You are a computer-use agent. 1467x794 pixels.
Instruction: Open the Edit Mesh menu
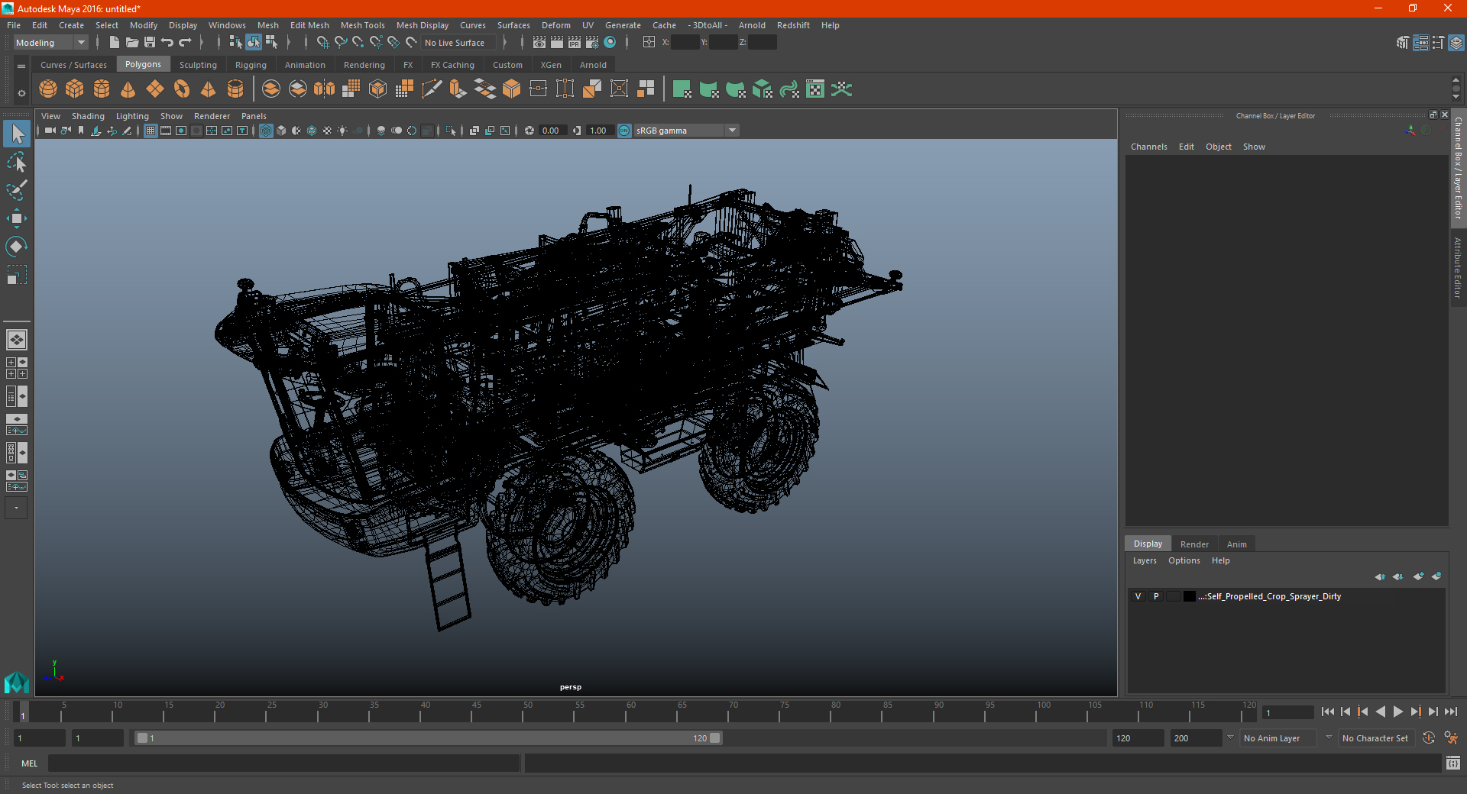coord(309,25)
